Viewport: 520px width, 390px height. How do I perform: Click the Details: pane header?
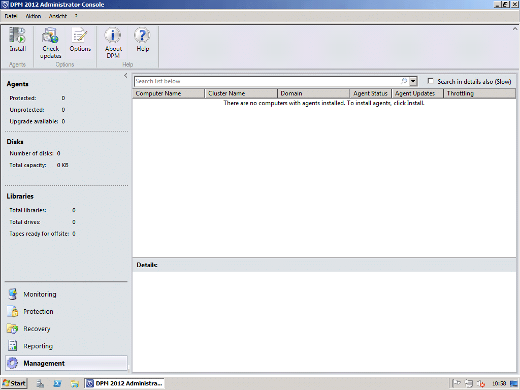(x=147, y=265)
